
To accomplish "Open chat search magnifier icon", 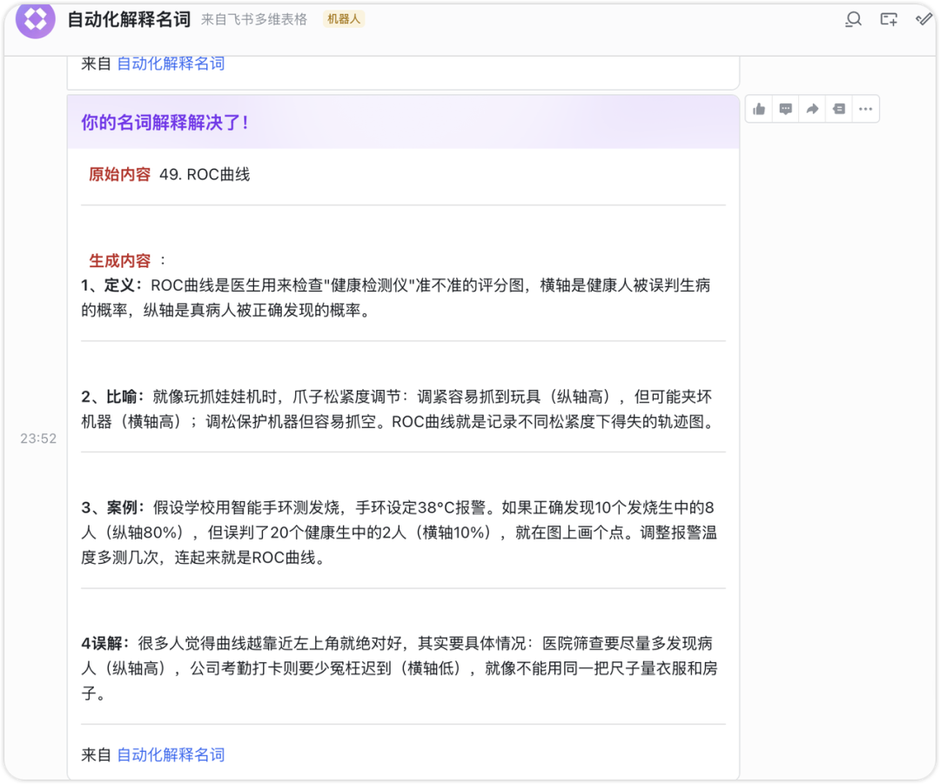I will tap(853, 19).
